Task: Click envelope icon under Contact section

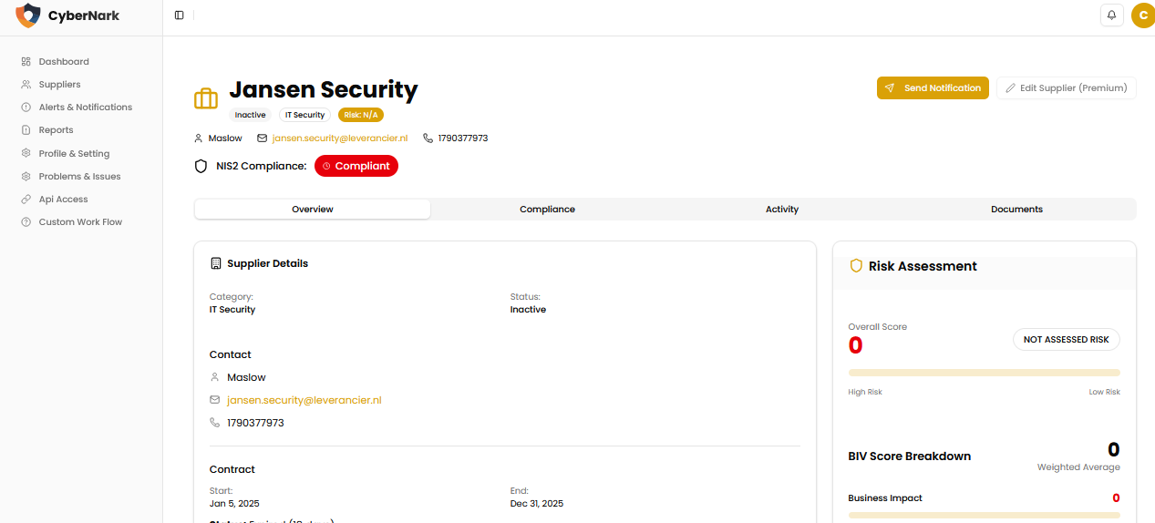Action: [215, 400]
